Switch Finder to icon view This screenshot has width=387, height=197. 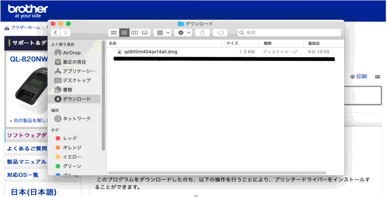click(x=114, y=33)
